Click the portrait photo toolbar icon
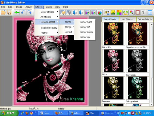The width and height of the screenshot is (154, 116). 107,13
